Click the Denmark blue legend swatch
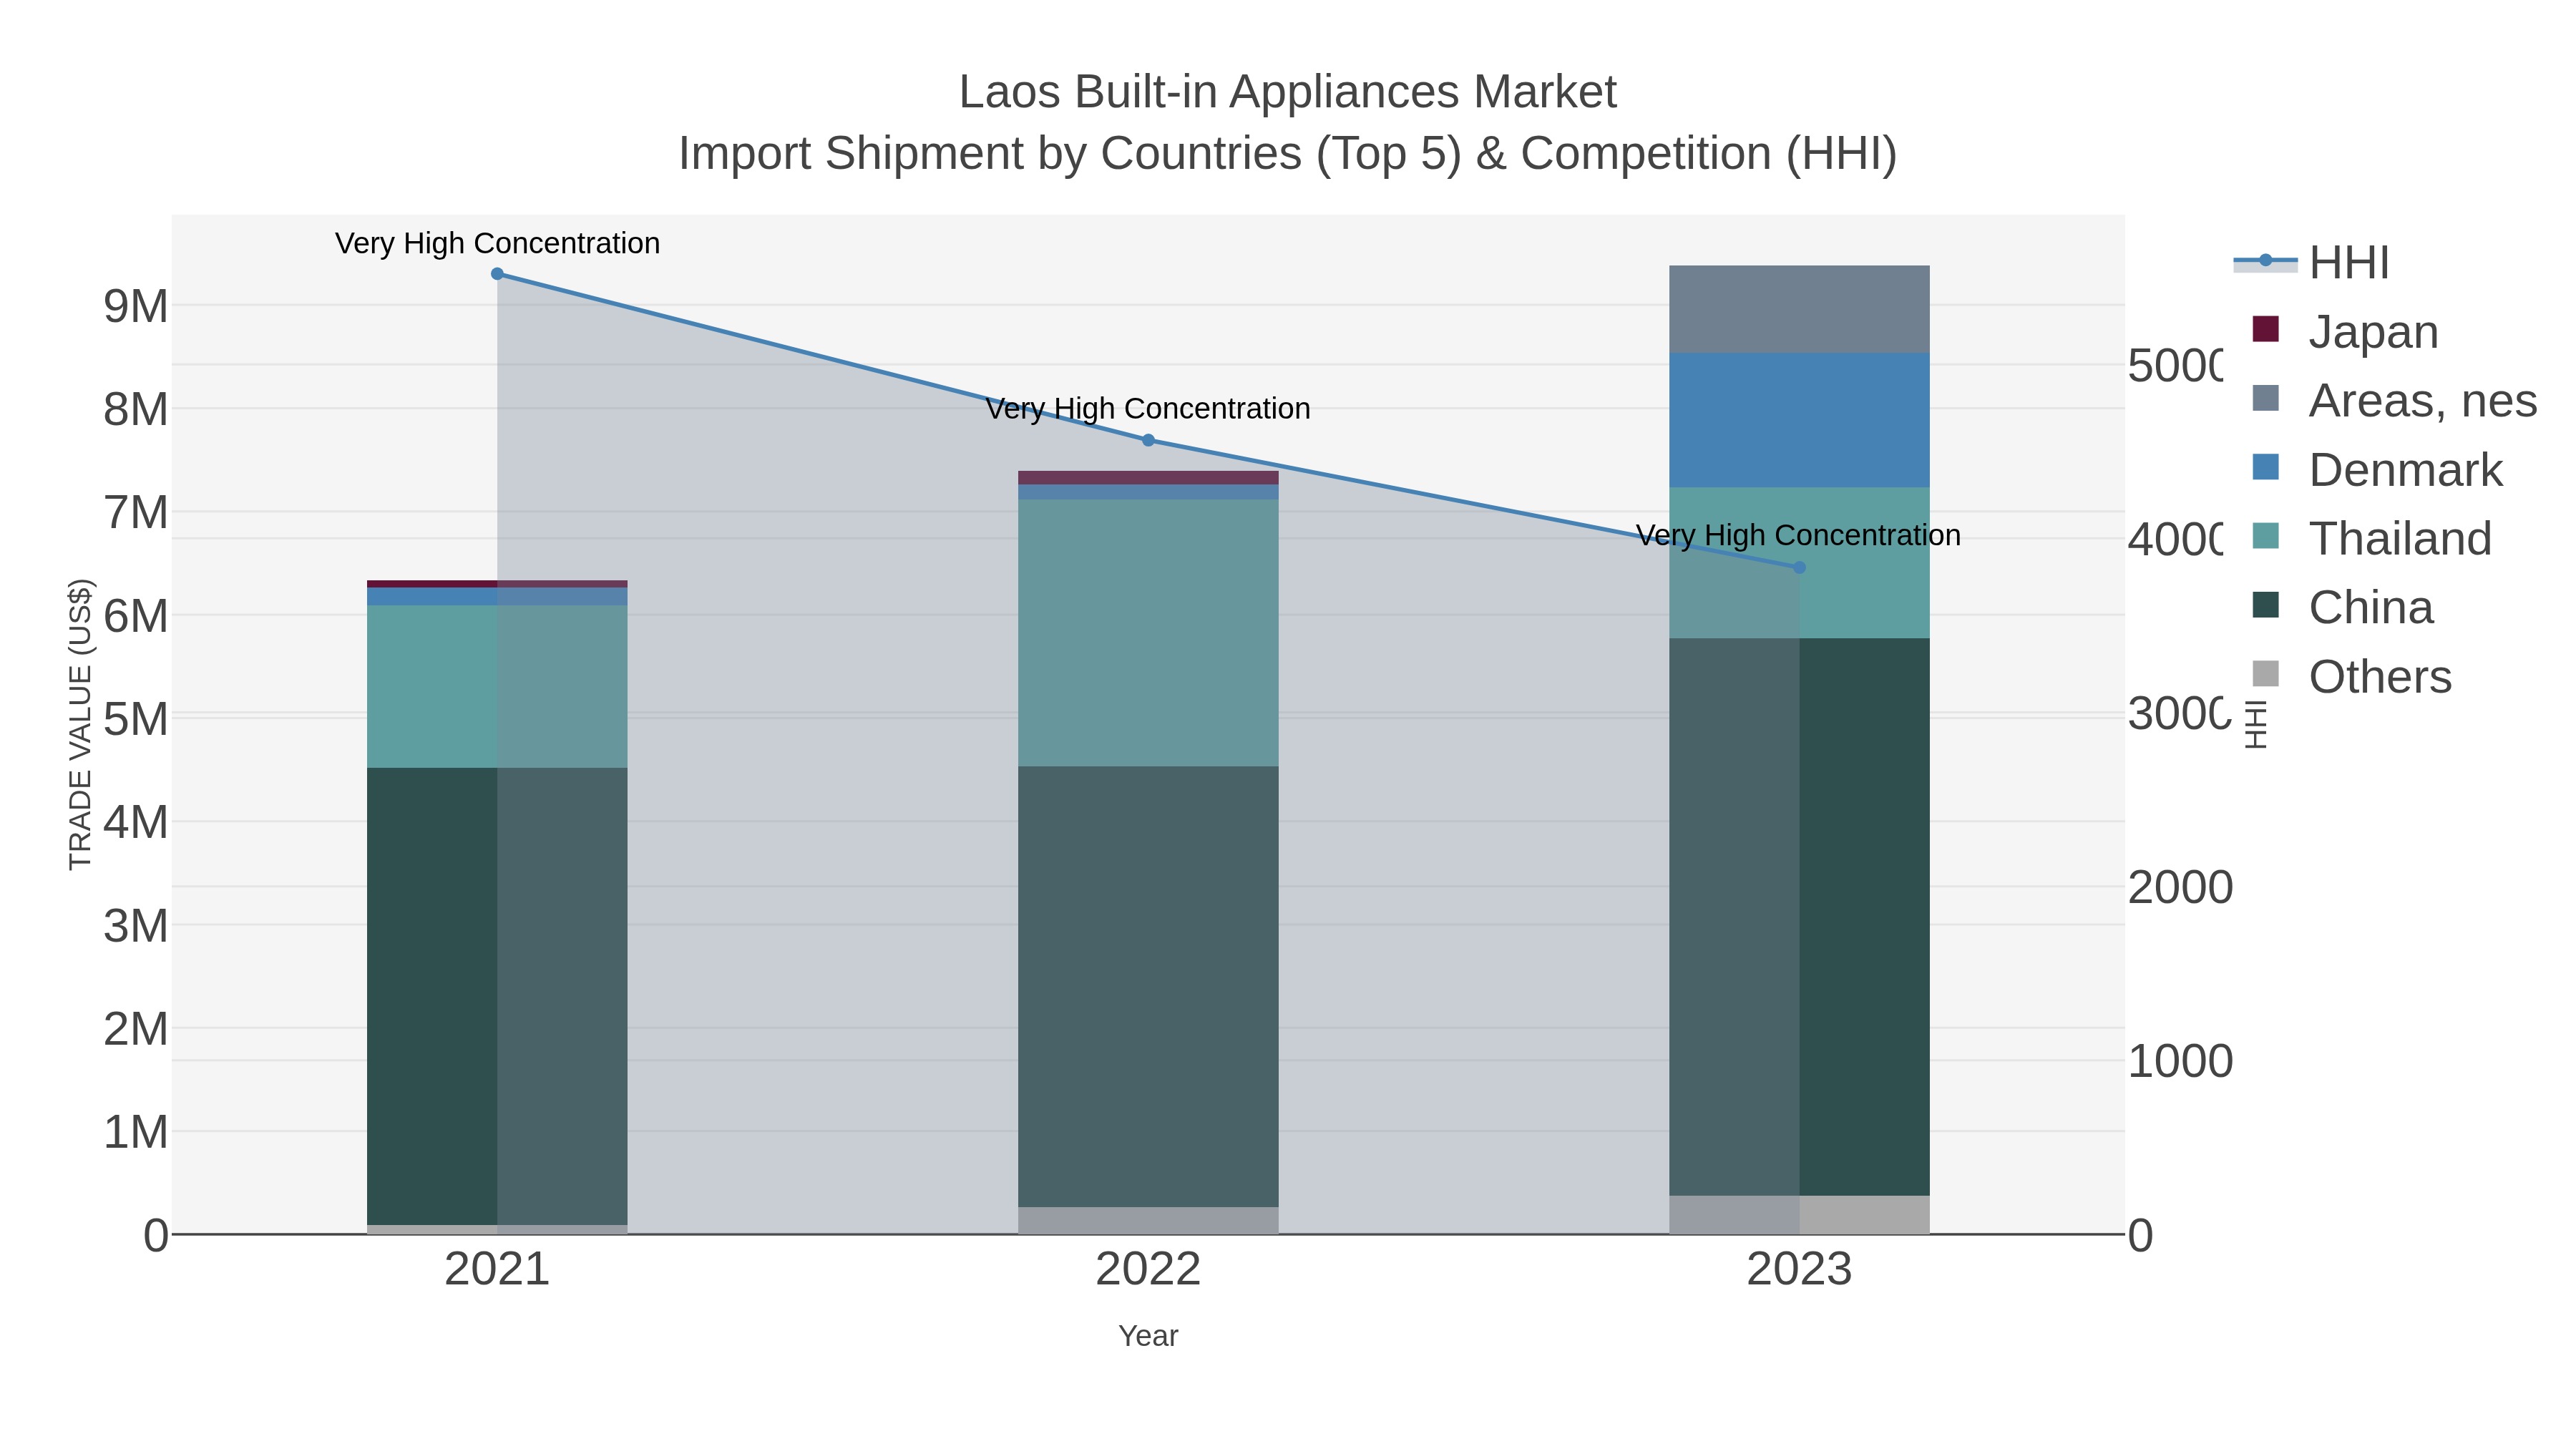The height and width of the screenshot is (1449, 2576). tap(2265, 467)
